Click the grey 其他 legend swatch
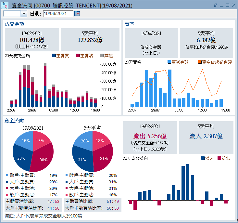This screenshot has height=223, width=238. (102, 56)
